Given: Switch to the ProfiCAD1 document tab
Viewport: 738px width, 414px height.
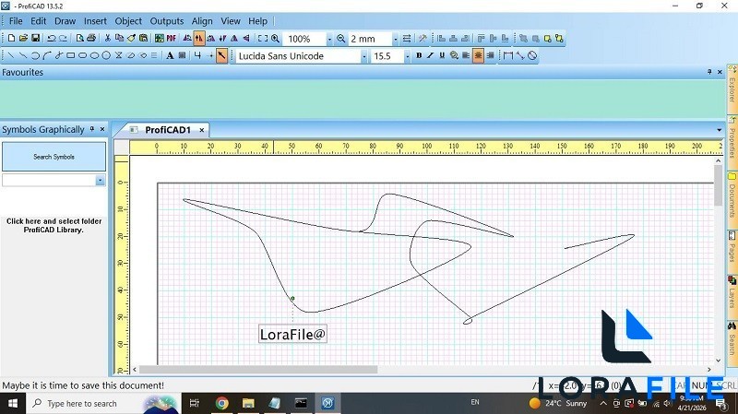Looking at the screenshot, I should pos(168,130).
